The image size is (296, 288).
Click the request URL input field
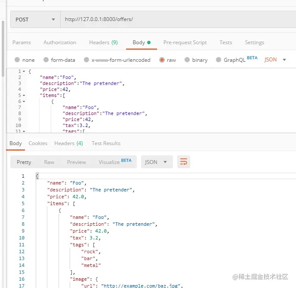coord(178,19)
